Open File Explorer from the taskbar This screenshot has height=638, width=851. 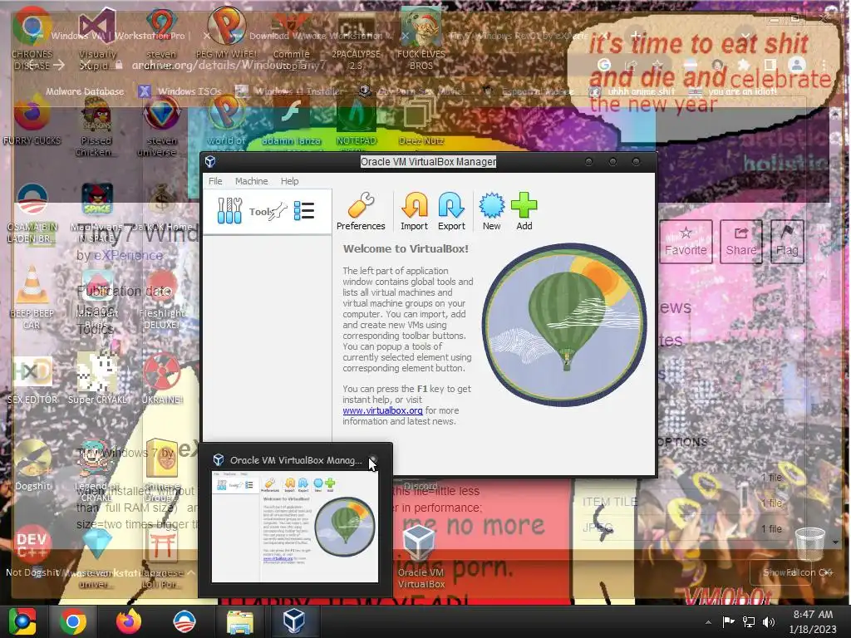point(240,621)
